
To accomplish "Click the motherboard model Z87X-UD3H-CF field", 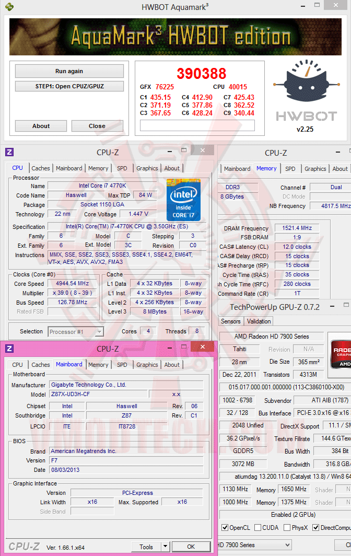I will click(x=98, y=394).
